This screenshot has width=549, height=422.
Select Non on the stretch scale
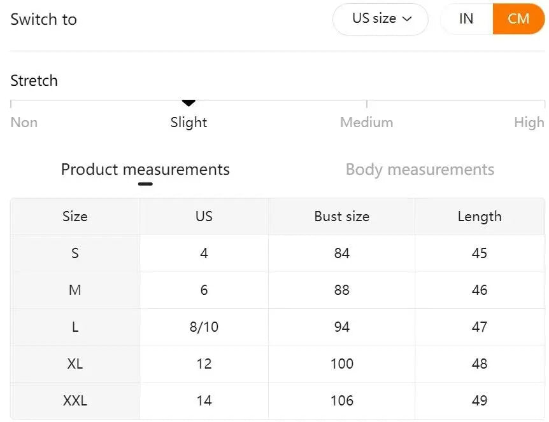(x=24, y=122)
